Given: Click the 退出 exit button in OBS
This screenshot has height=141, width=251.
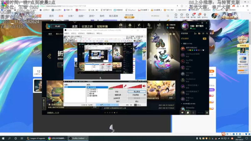Looking at the screenshot, I should point(137,101).
